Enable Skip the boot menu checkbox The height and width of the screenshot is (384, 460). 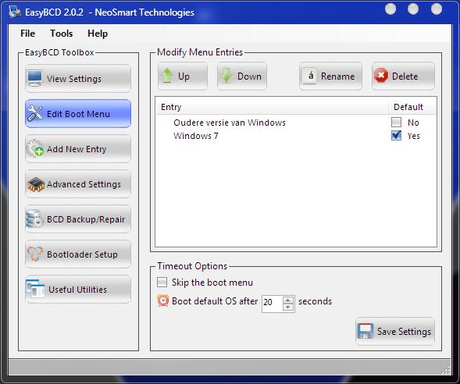coord(162,283)
